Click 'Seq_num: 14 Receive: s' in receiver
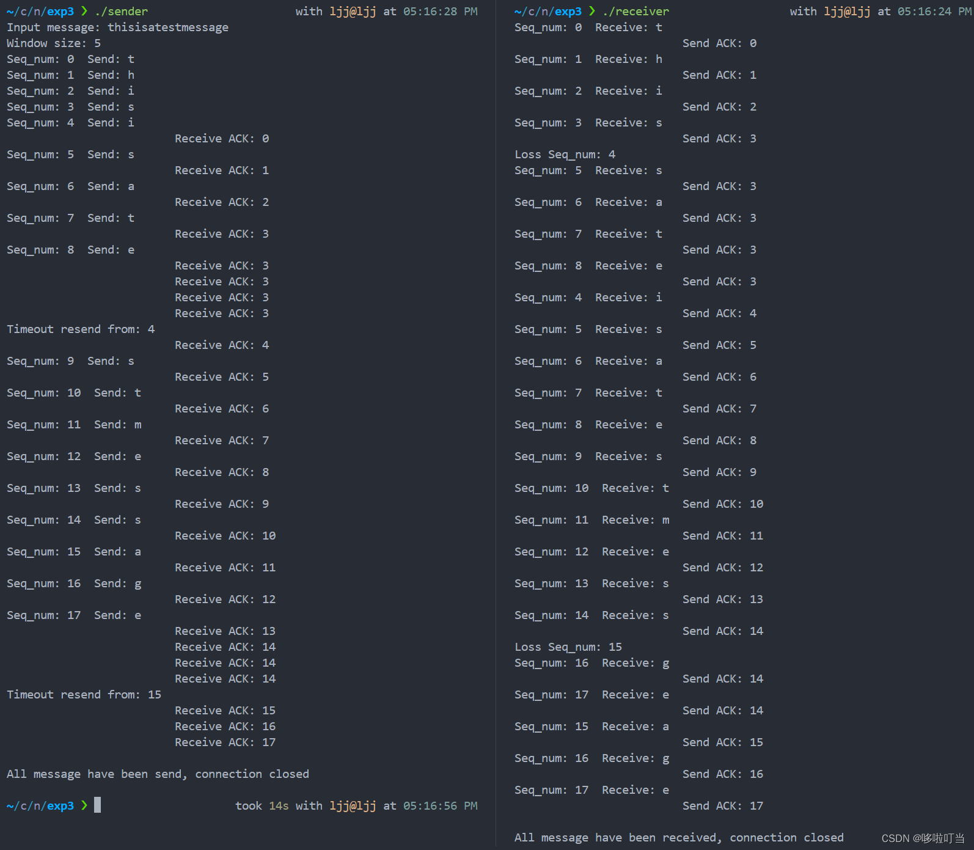974x850 pixels. coord(591,615)
